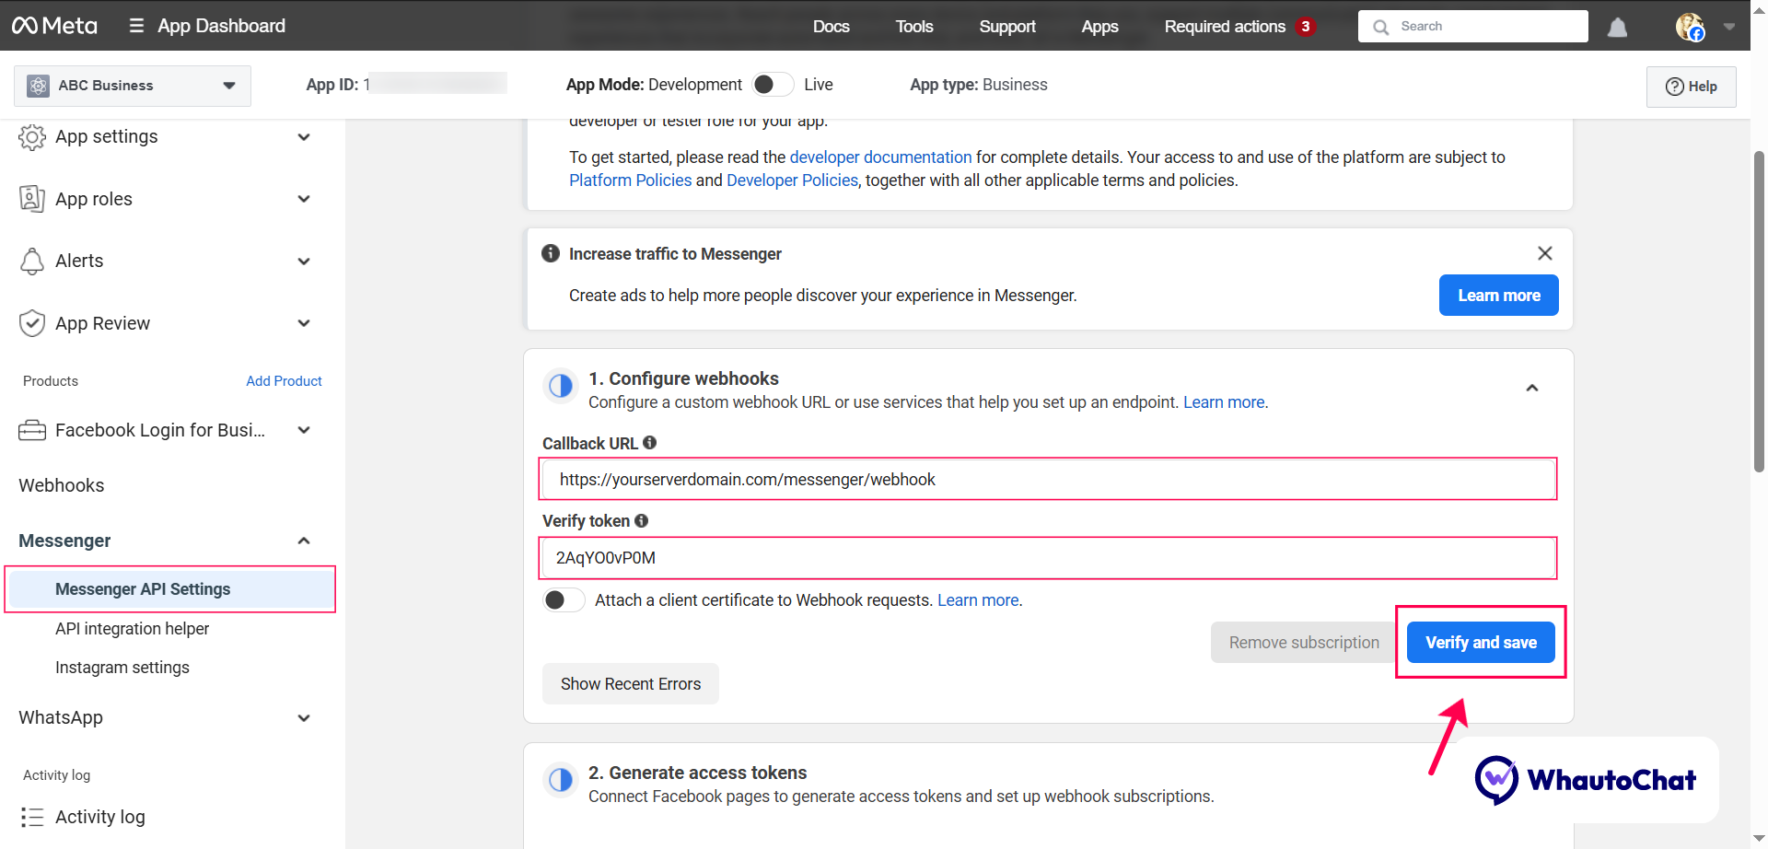Open the hamburger navigation menu
This screenshot has width=1768, height=849.
[x=135, y=25]
